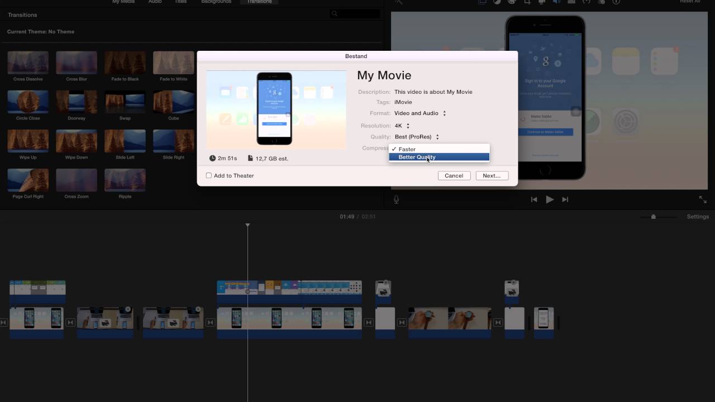
Task: Open clip information icon above viewer
Action: pyautogui.click(x=616, y=2)
